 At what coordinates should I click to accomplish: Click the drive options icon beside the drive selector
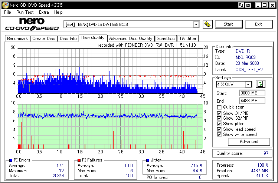coord(208,24)
